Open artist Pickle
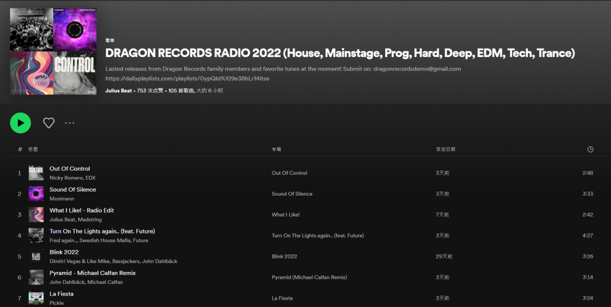611x307 pixels. tap(57, 303)
